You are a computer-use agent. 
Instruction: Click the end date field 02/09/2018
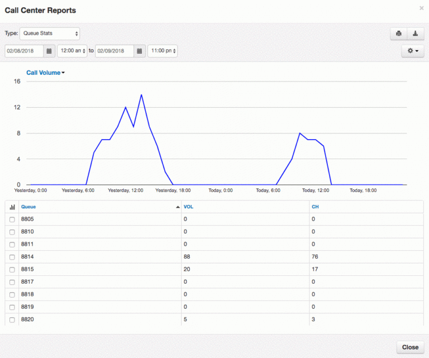115,51
